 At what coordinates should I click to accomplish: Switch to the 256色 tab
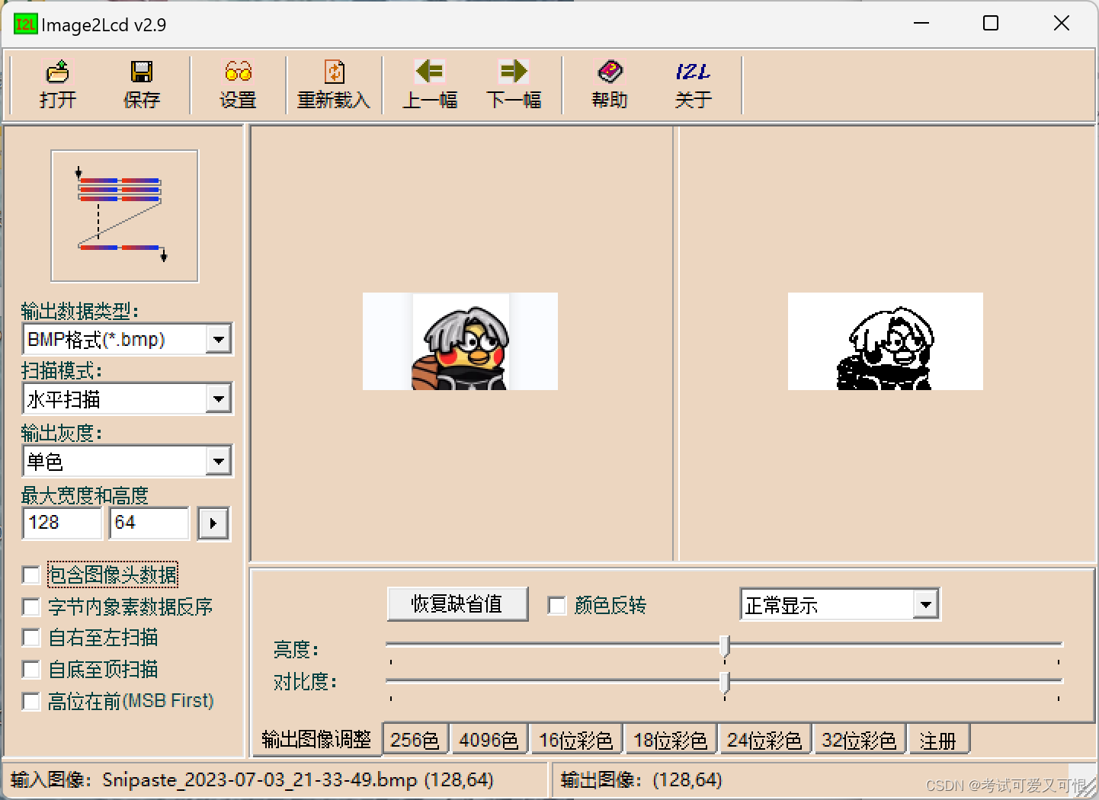tap(415, 738)
